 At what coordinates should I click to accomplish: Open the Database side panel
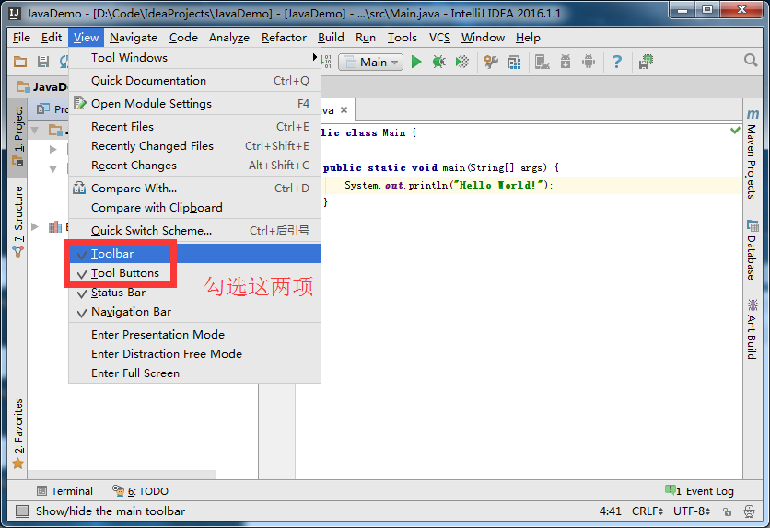pos(752,250)
